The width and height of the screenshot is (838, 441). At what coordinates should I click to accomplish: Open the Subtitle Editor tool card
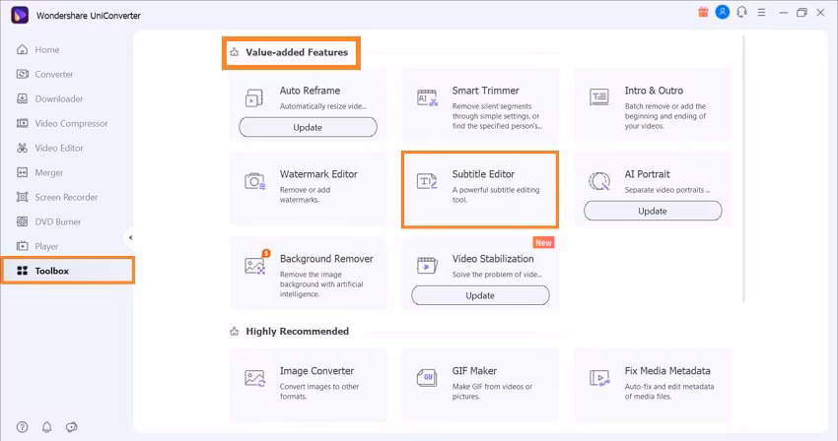click(x=480, y=188)
